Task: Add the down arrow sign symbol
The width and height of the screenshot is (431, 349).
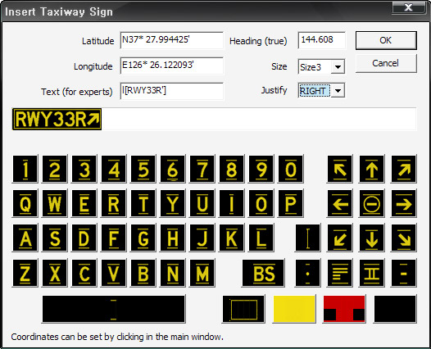Action: point(372,238)
